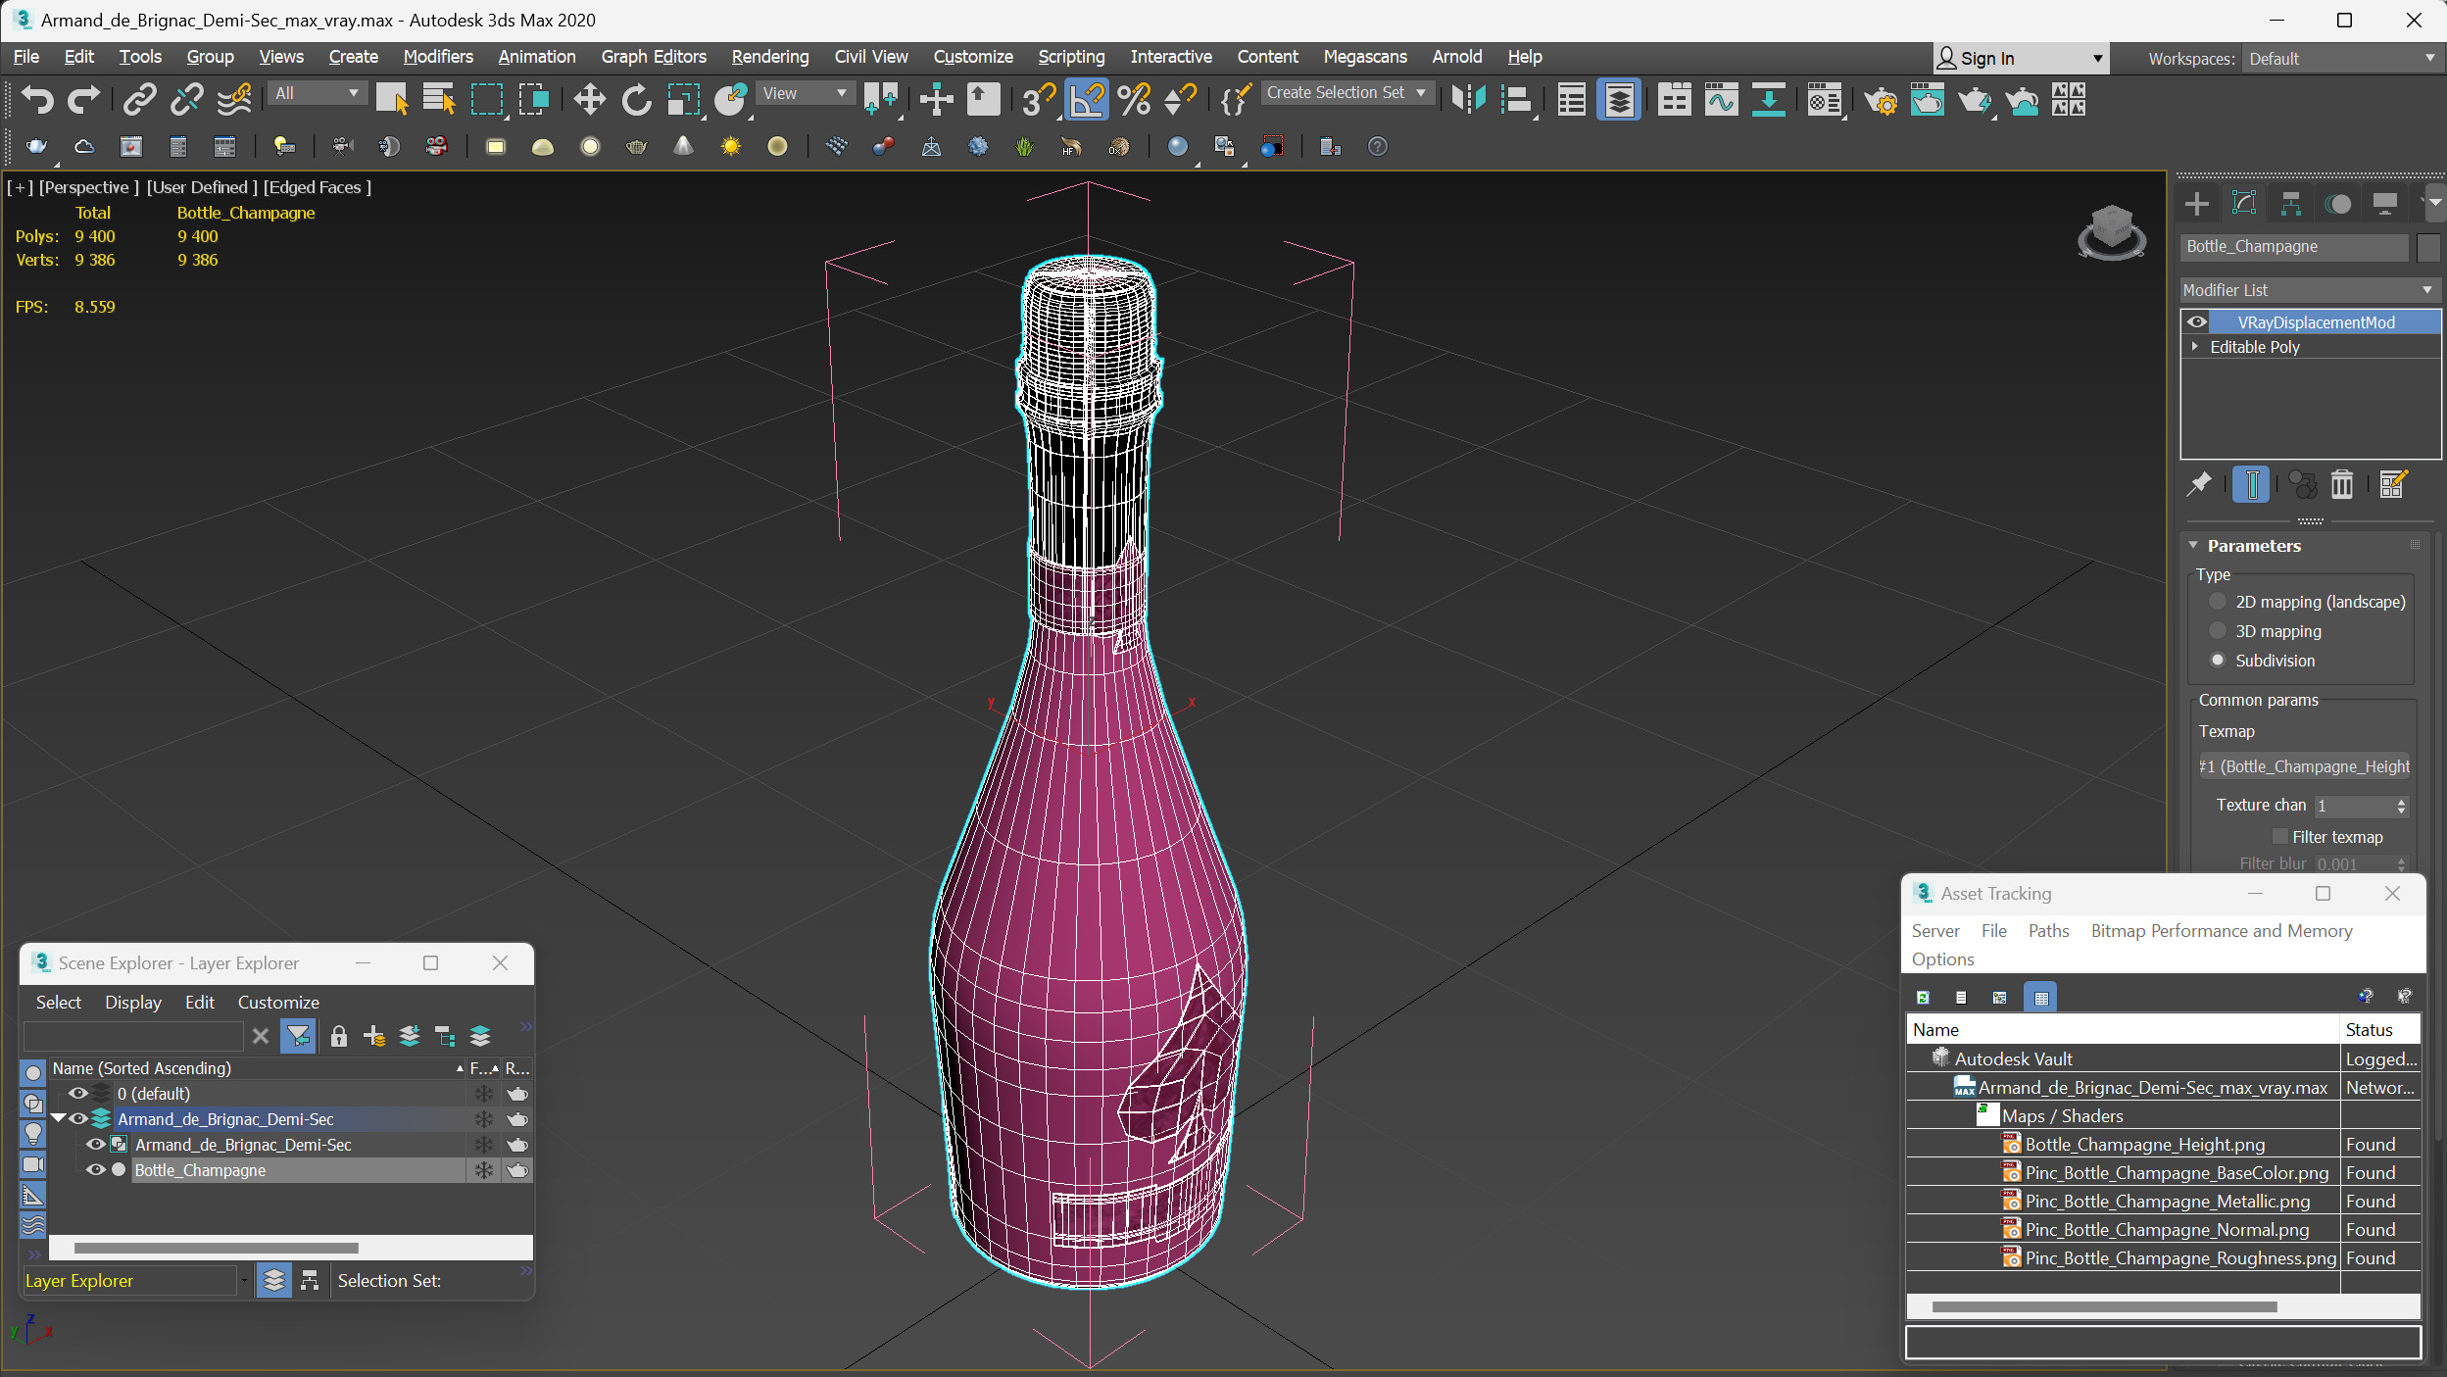The image size is (2447, 1377).
Task: Toggle Scene Explorer display filter funnel icon
Action: pyautogui.click(x=298, y=1036)
